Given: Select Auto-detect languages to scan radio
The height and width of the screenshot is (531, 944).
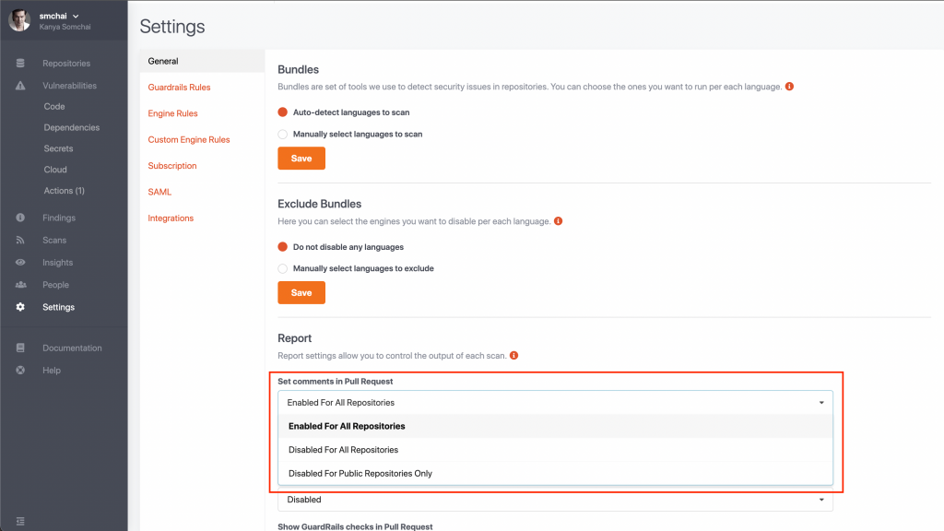Looking at the screenshot, I should tap(282, 112).
